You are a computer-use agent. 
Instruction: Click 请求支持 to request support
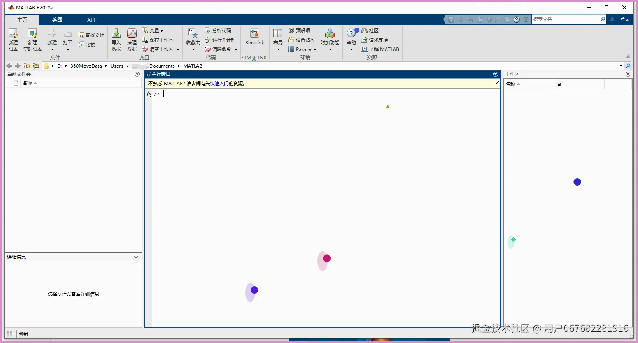tap(375, 40)
